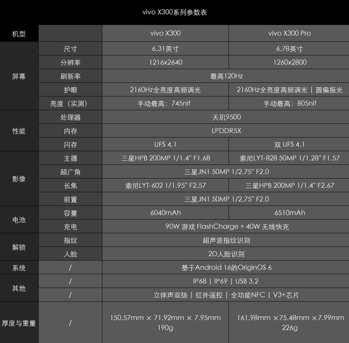Select the '6.31英寸' cell

click(x=165, y=49)
